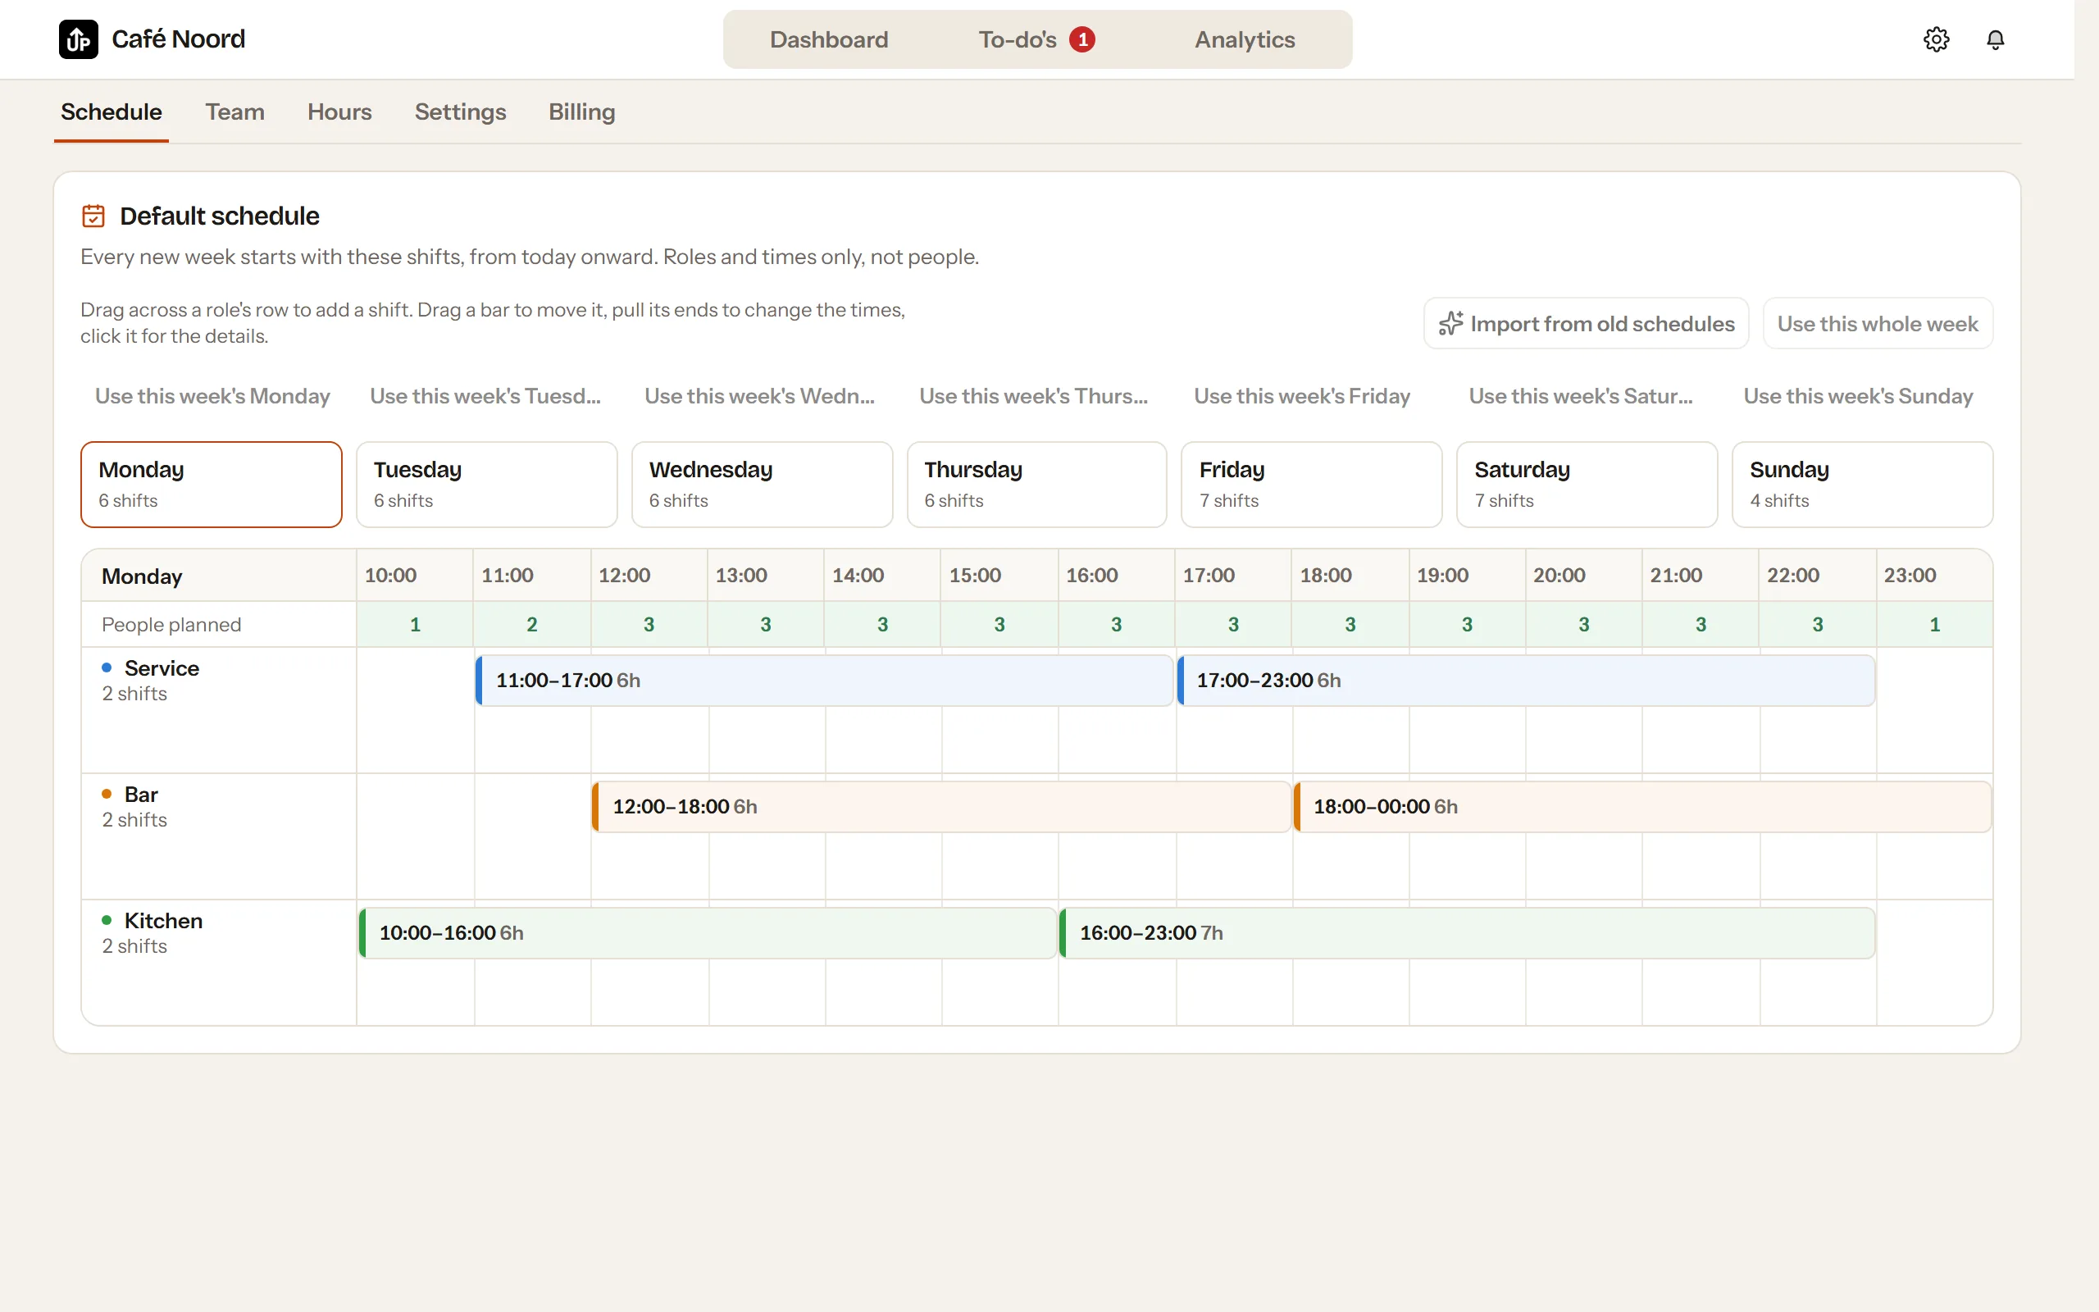
Task: Open Kitchen shift 10:00–16:00
Action: [x=708, y=933]
